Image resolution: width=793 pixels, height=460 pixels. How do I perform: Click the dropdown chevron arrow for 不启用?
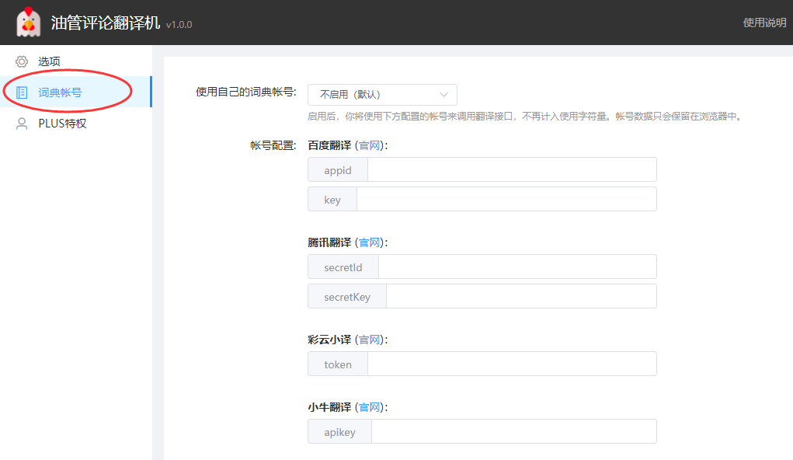443,95
